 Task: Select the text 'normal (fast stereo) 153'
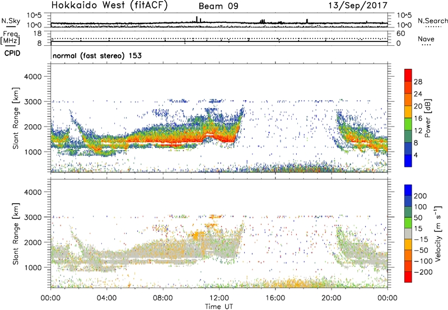[x=97, y=55]
